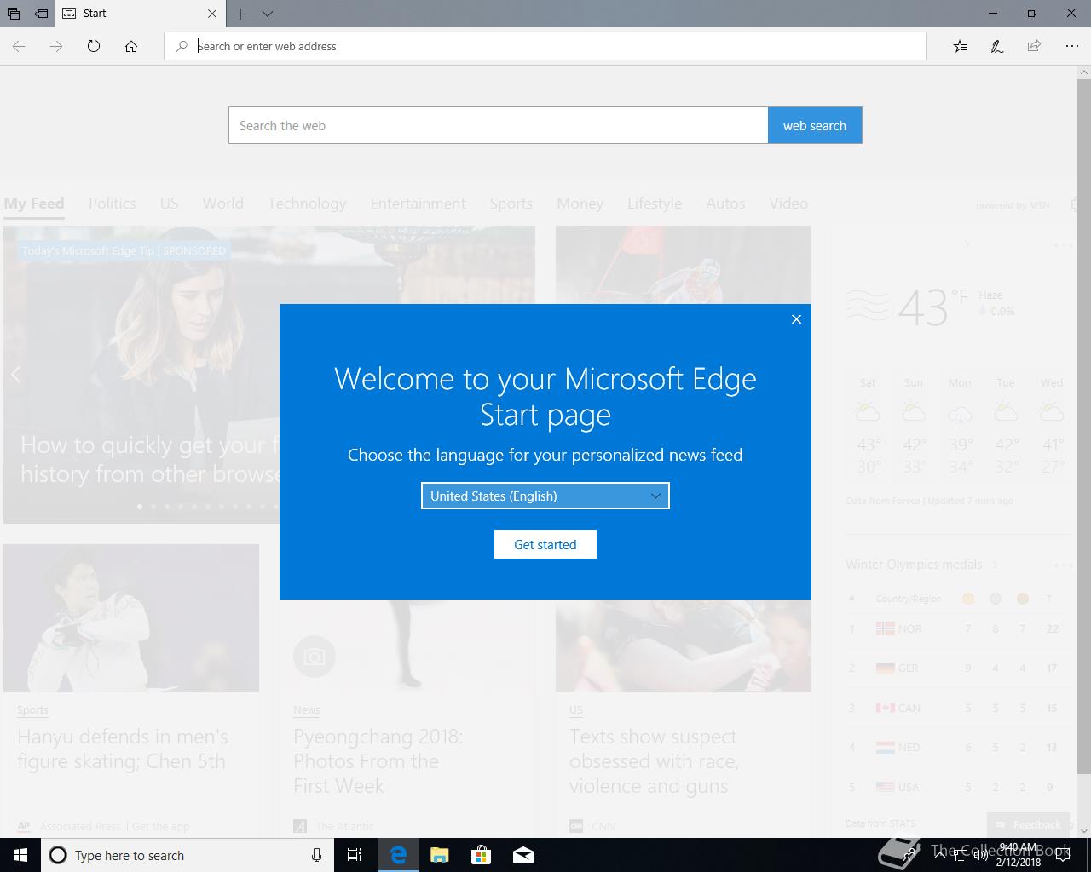Click set these tabs aside icon

41,13
